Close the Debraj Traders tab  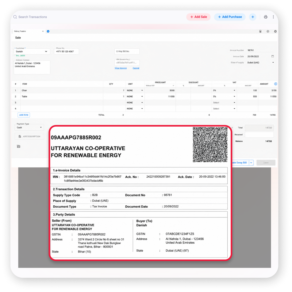coord(43,31)
